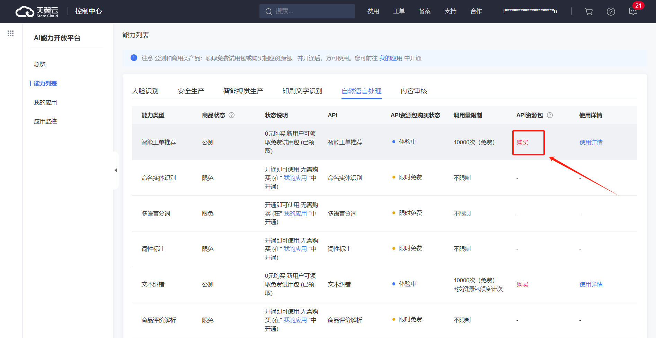Screen dimensions: 656x338
Task: Click the 状态说明 column header
Action: click(276, 115)
